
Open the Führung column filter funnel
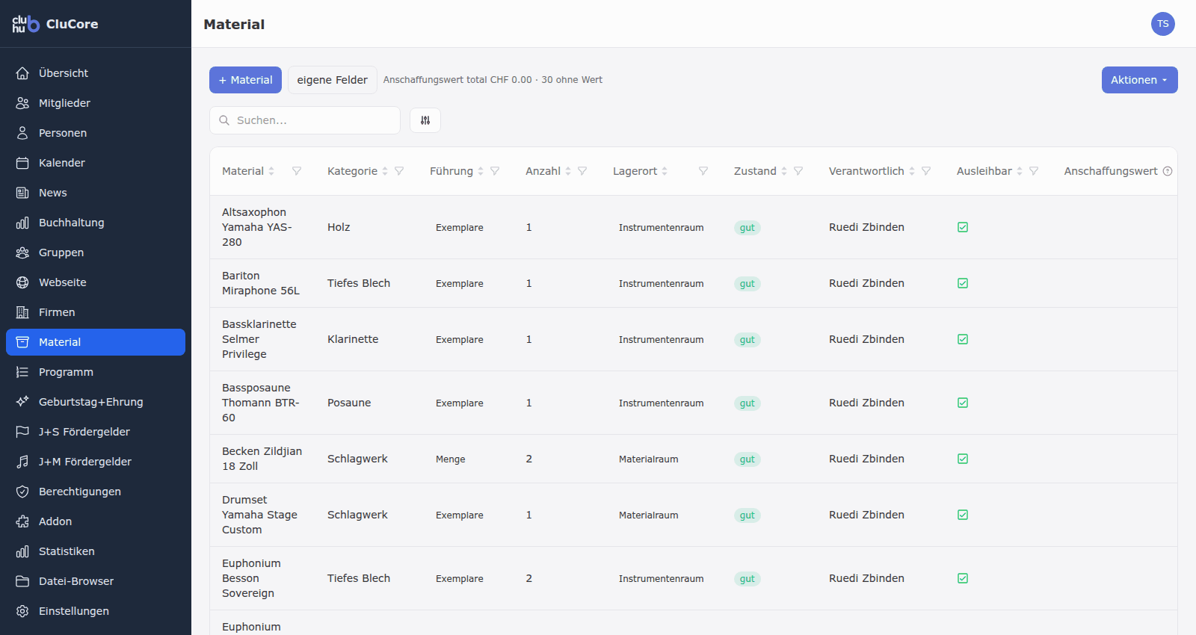495,171
